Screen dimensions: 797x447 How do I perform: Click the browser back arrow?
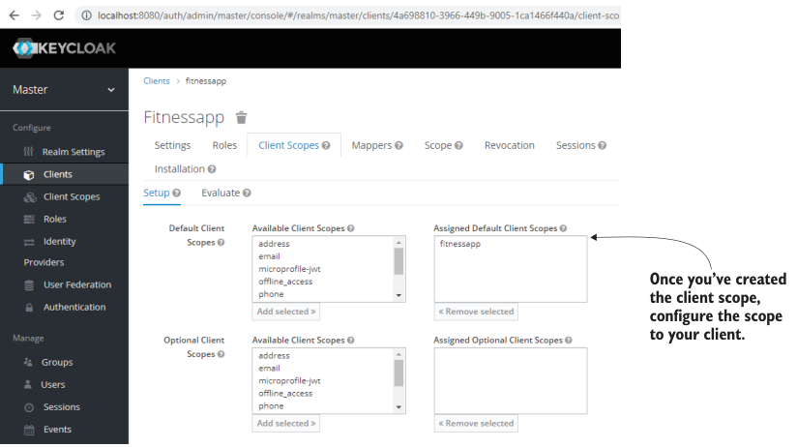(x=14, y=15)
